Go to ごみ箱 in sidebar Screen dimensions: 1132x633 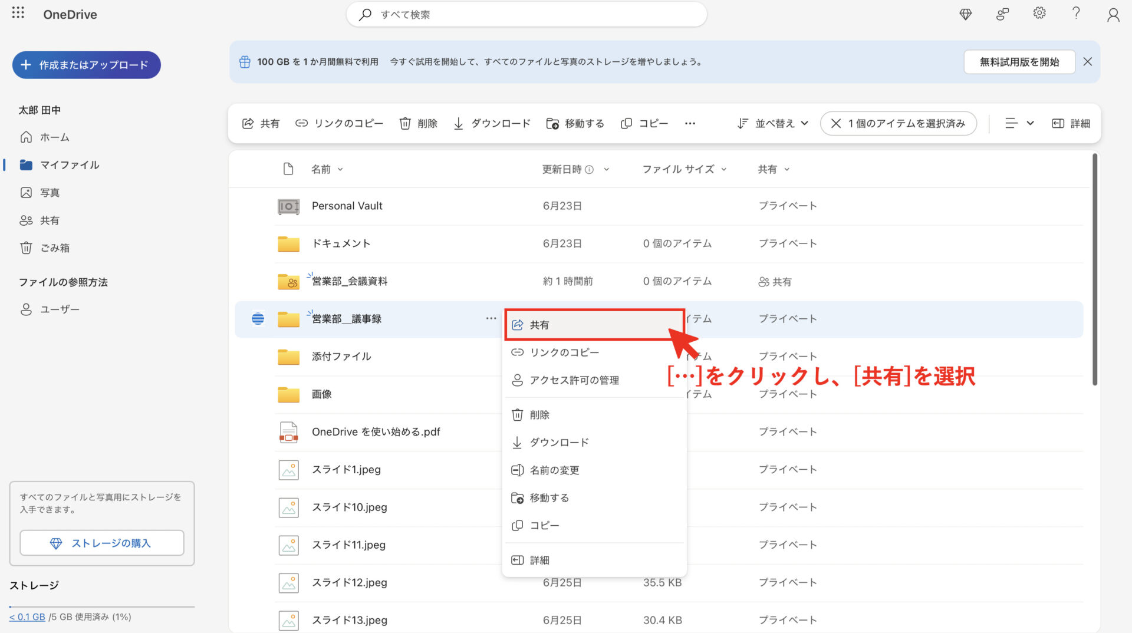(x=44, y=248)
